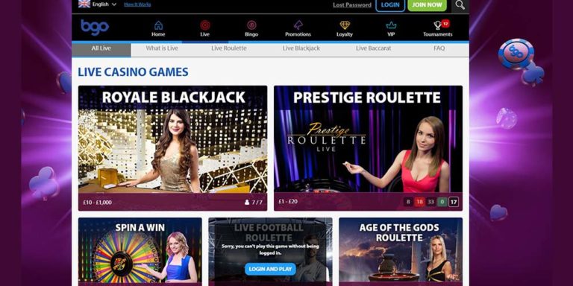The width and height of the screenshot is (573, 286).
Task: View the Loyalty diamond icon
Action: [345, 25]
